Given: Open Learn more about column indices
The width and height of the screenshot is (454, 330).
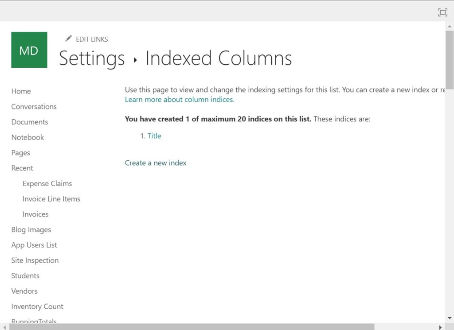Looking at the screenshot, I should [179, 99].
